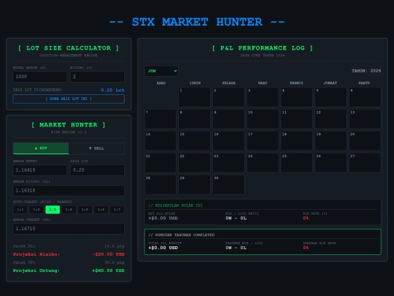Choose the 1:1 risk reward ratio
Screen dimensions: 394x296
[x=20, y=210]
